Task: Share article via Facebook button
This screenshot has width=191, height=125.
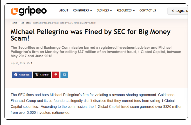Action: click(22, 75)
